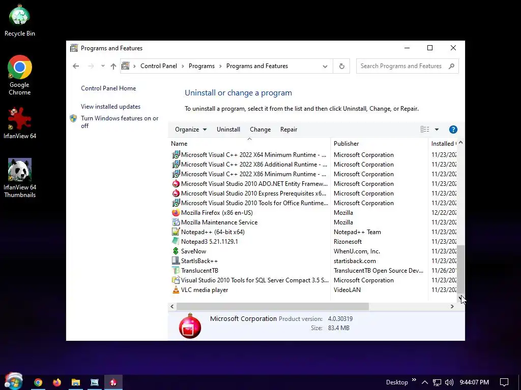Viewport: 521px width, 390px height.
Task: Click the scroll up arrow
Action: click(x=460, y=143)
